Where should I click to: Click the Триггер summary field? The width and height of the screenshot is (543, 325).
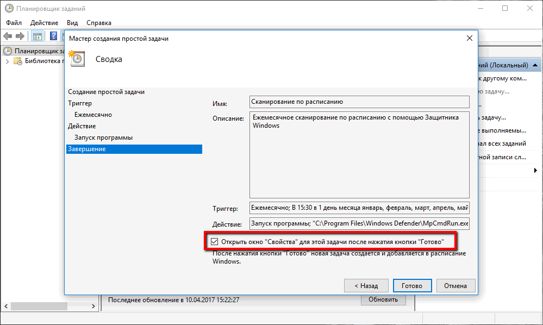click(359, 208)
